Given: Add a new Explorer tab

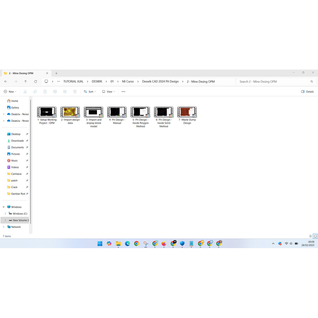Looking at the screenshot, I should pyautogui.click(x=57, y=73).
